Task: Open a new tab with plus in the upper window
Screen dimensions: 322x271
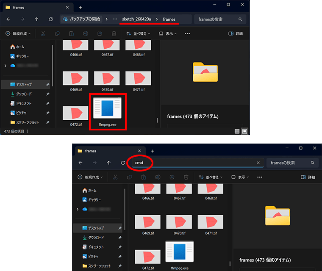Action: (80, 7)
